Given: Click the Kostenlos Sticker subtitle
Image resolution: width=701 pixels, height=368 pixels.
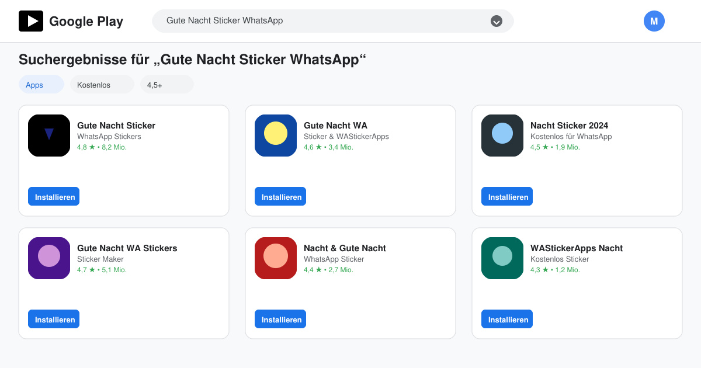Looking at the screenshot, I should pos(560,259).
